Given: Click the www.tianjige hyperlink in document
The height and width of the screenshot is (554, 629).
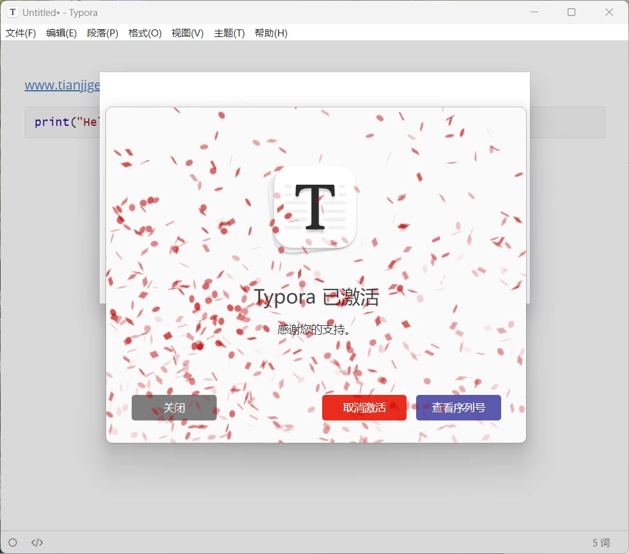Looking at the screenshot, I should coord(62,85).
